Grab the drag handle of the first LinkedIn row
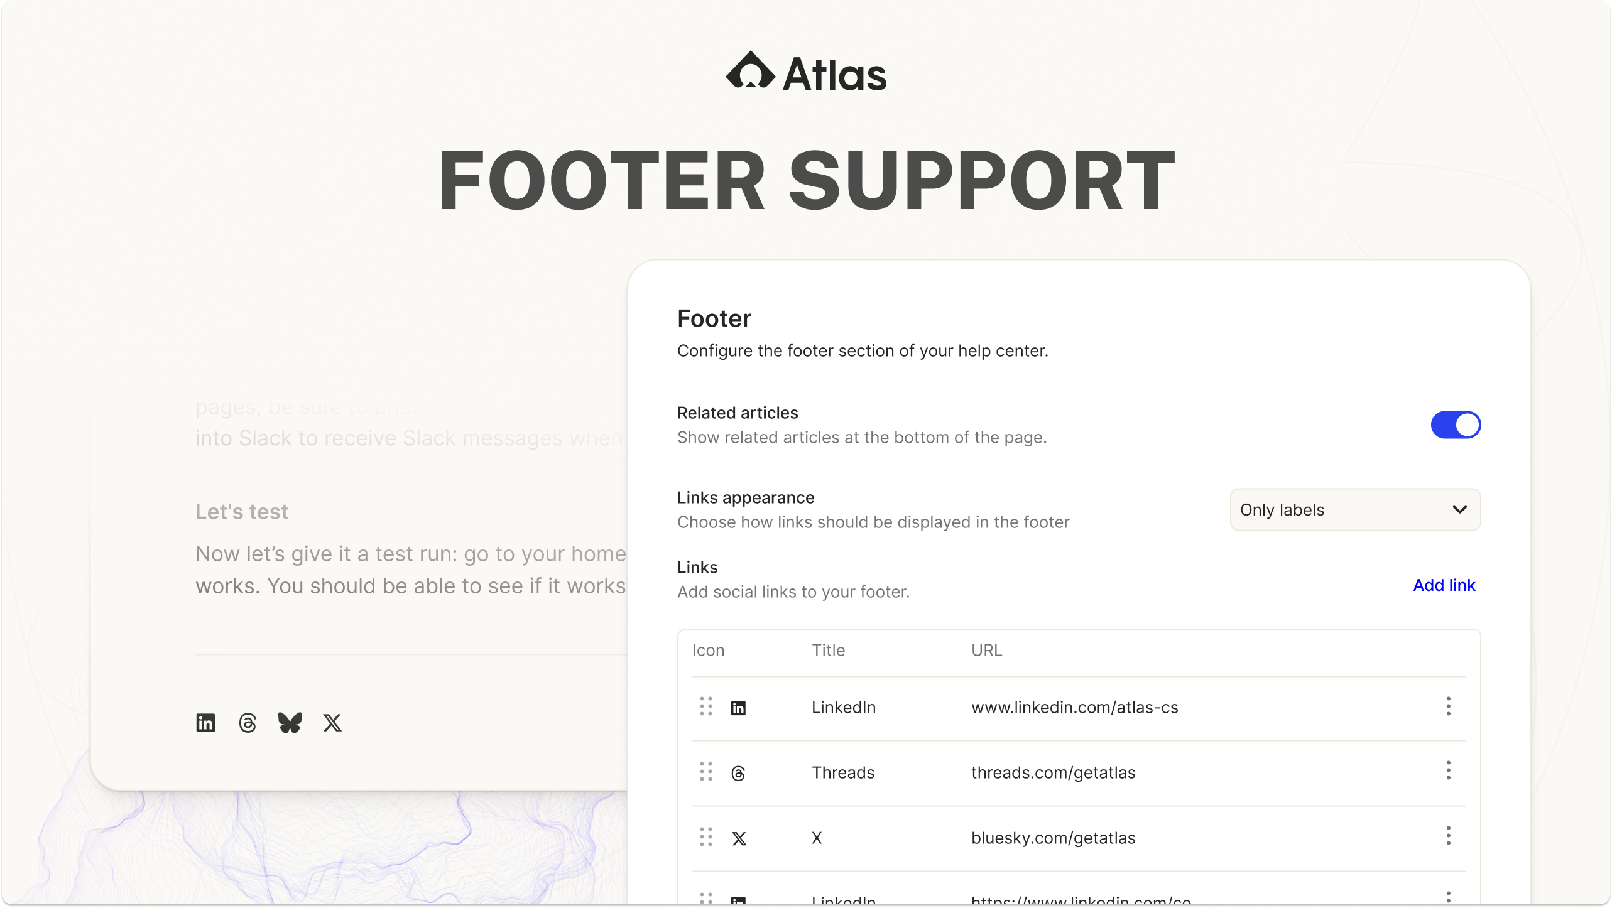Screen dimensions: 1612x908 pos(706,706)
